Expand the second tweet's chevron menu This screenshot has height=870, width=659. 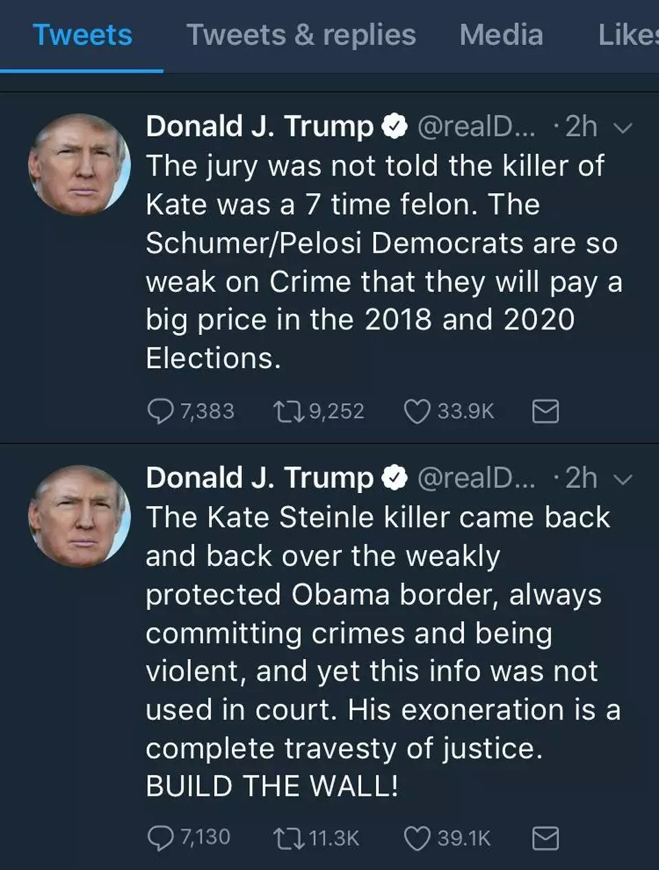(622, 479)
